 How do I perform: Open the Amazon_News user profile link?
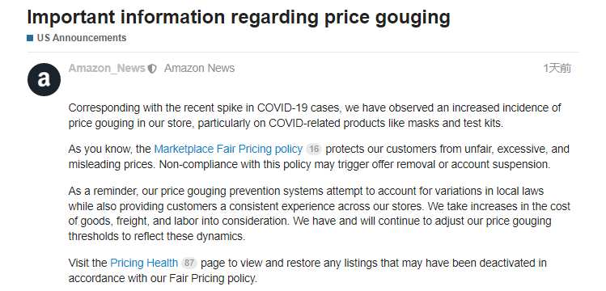(x=107, y=69)
